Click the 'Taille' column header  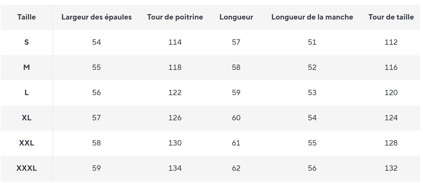coord(27,17)
